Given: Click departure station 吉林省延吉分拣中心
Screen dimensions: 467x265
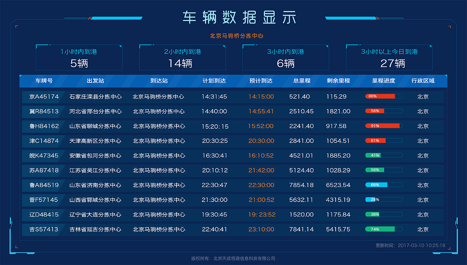Looking at the screenshot, I should [x=96, y=229].
